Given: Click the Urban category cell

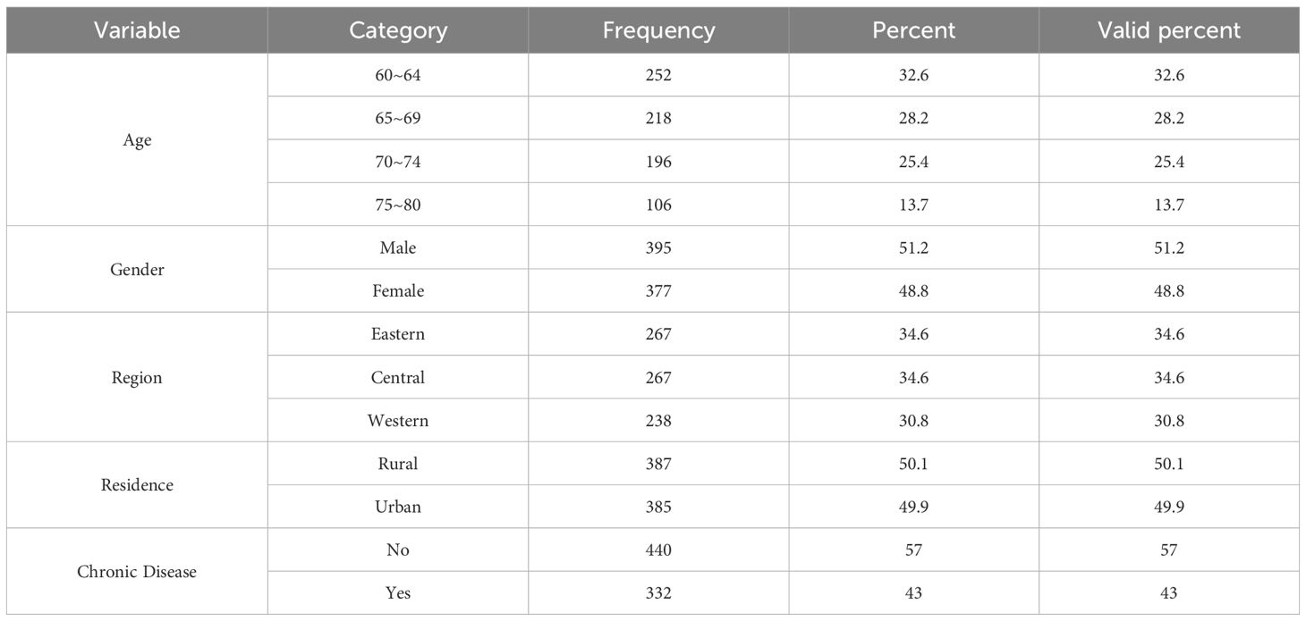Looking at the screenshot, I should click(x=398, y=507).
